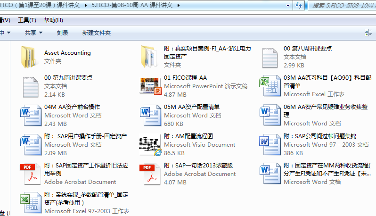Click in the 搜索 5.FICO-第08-10周 search box
This screenshot has width=376, height=216.
click(343, 6)
